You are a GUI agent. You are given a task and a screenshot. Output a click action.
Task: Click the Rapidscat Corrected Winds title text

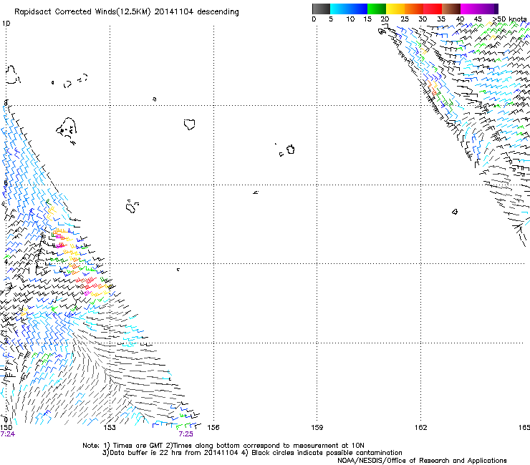[x=127, y=12]
